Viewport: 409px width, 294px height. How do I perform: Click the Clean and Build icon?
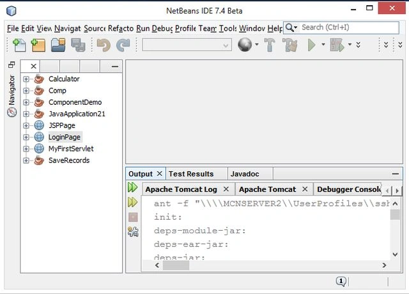289,45
